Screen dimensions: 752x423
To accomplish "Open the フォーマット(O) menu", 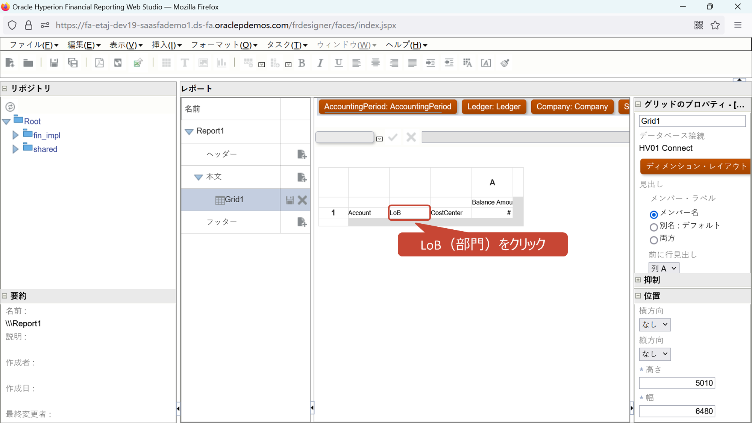I will click(x=224, y=45).
